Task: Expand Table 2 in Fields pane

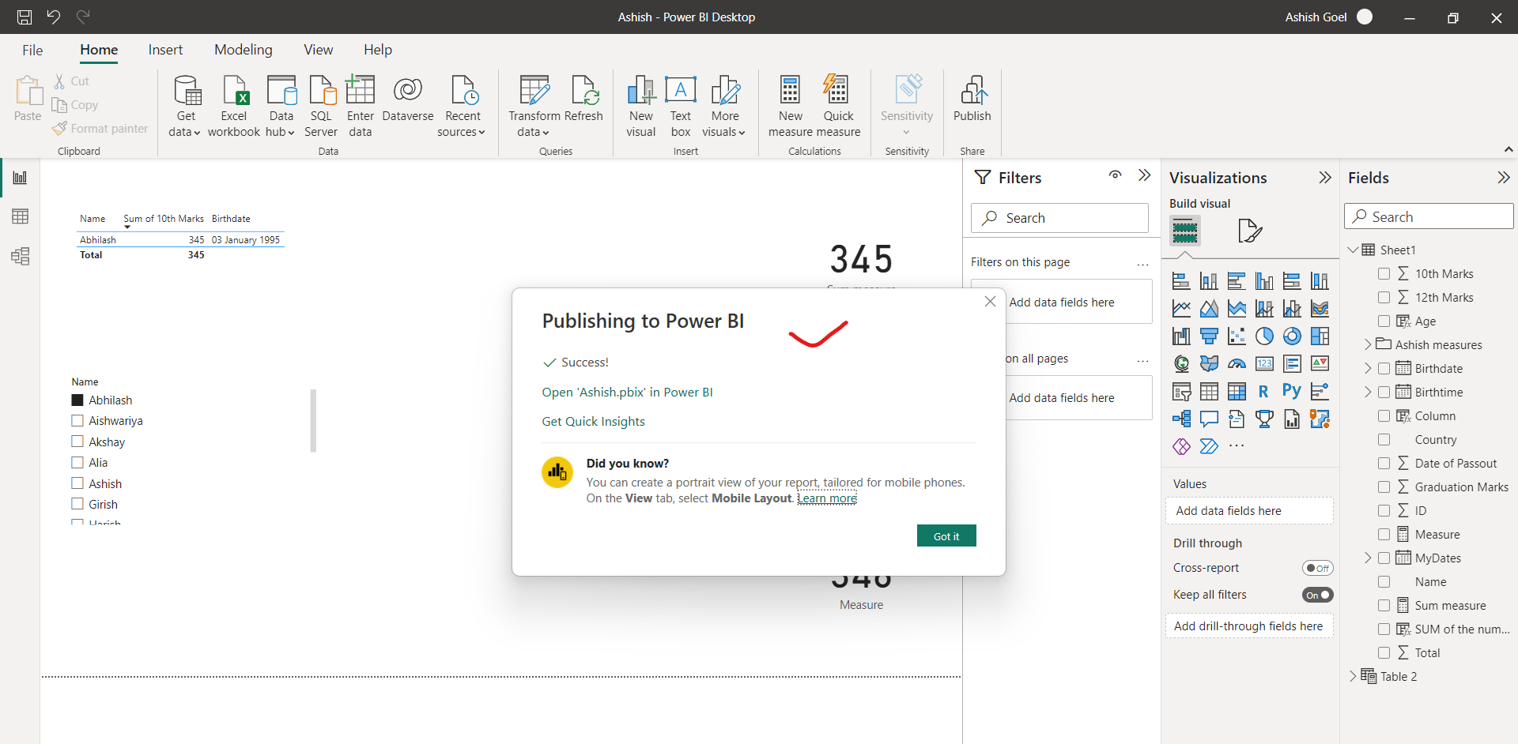Action: pos(1353,676)
